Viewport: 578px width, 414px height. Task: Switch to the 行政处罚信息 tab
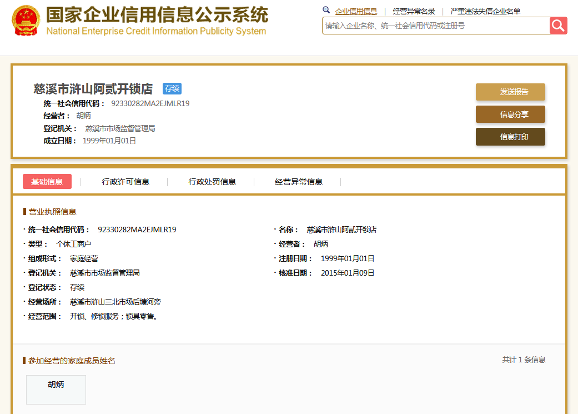[212, 182]
